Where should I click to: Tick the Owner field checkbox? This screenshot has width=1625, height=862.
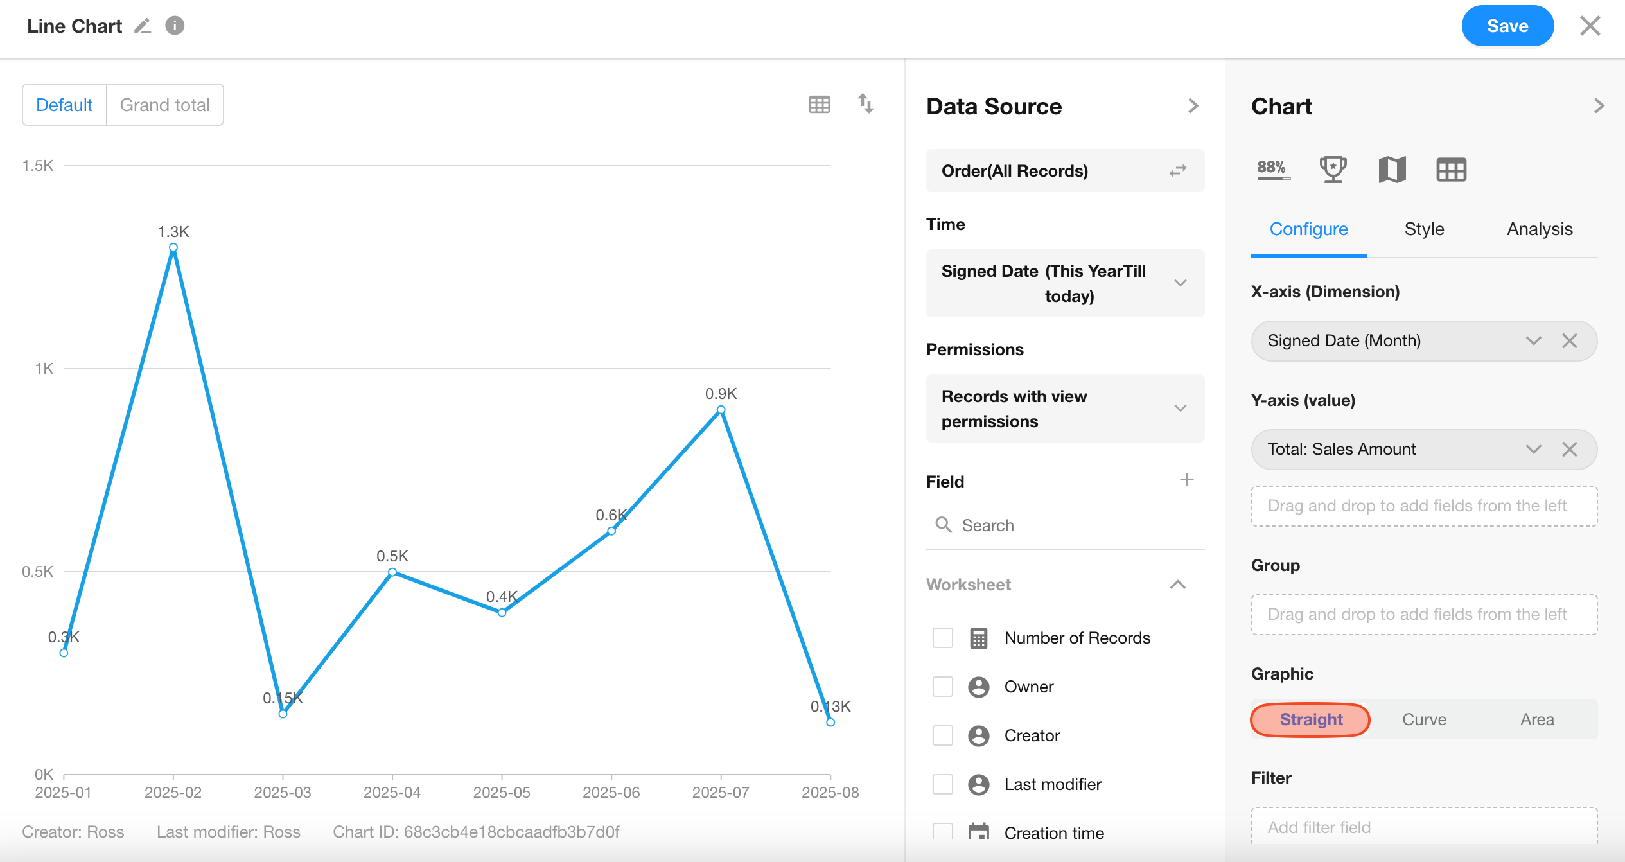[x=942, y=687]
